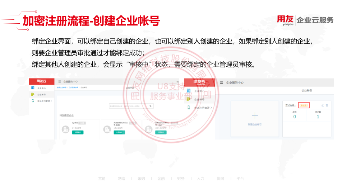The width and height of the screenshot is (342, 189).
Task: Click 移动应用管理 phone icon in left screenshot
Action: pos(33,101)
